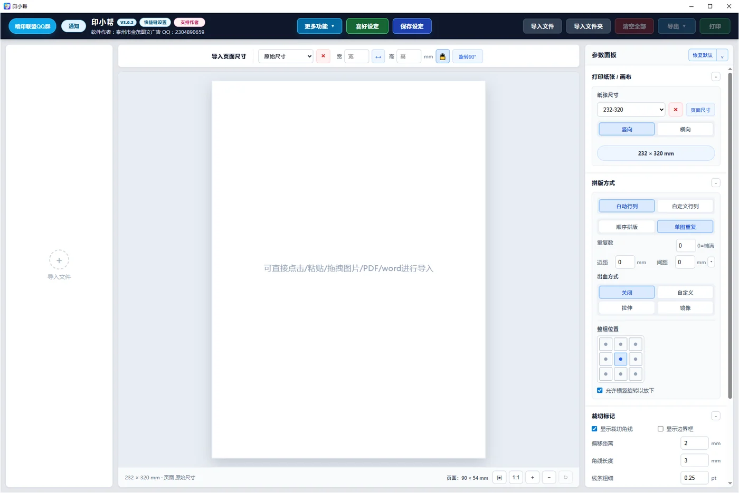This screenshot has width=739, height=493.
Task: Expand the arrow next to 恢复默认
Action: point(722,55)
